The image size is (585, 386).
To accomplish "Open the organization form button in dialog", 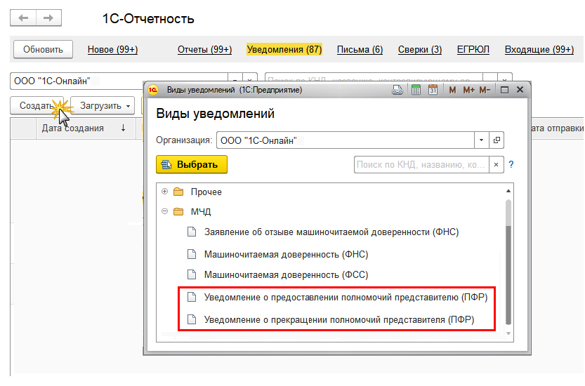I will (497, 140).
